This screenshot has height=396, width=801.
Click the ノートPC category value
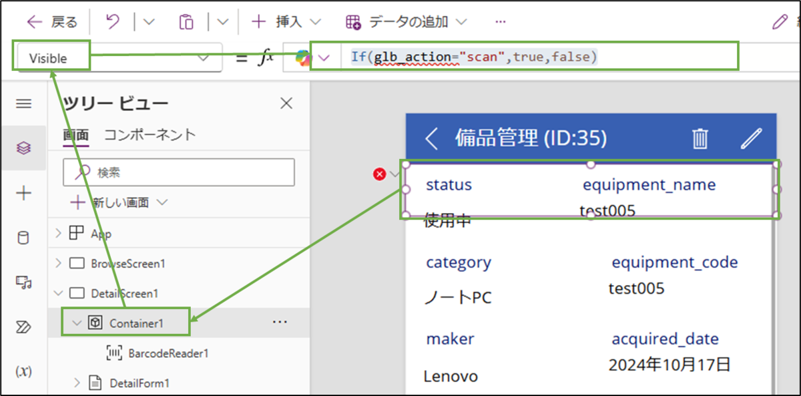(x=458, y=297)
